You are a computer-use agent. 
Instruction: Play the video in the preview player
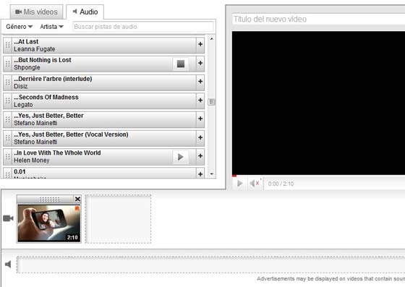[x=239, y=184]
